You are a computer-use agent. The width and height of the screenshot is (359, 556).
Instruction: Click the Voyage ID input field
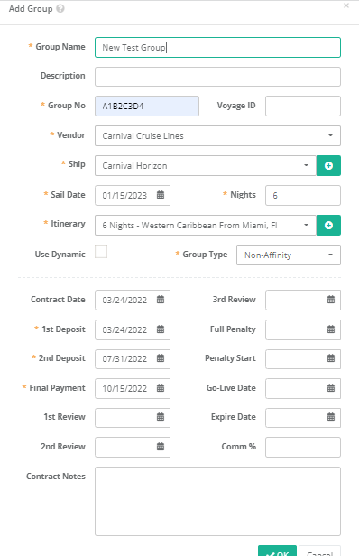point(303,106)
